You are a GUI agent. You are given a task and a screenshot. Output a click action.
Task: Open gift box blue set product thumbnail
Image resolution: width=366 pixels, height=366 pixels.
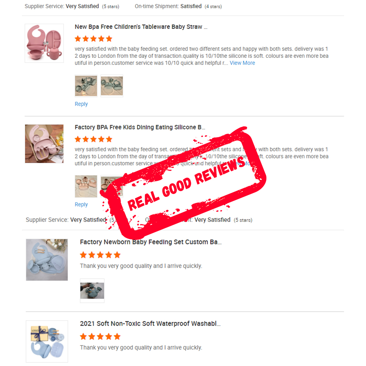click(47, 341)
